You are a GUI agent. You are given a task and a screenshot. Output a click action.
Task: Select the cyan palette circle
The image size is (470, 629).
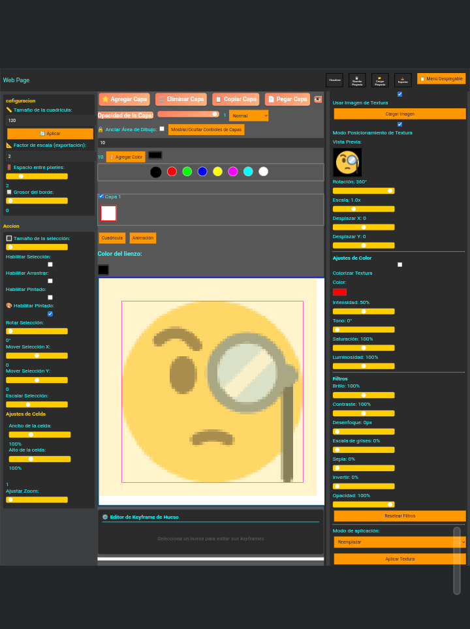[248, 172]
